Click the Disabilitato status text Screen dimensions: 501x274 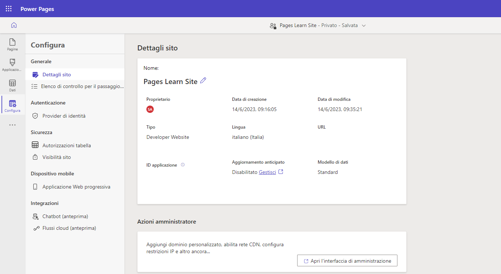tap(245, 172)
